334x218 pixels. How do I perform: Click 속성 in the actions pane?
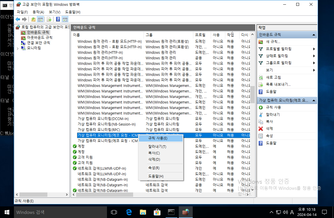point(269,136)
